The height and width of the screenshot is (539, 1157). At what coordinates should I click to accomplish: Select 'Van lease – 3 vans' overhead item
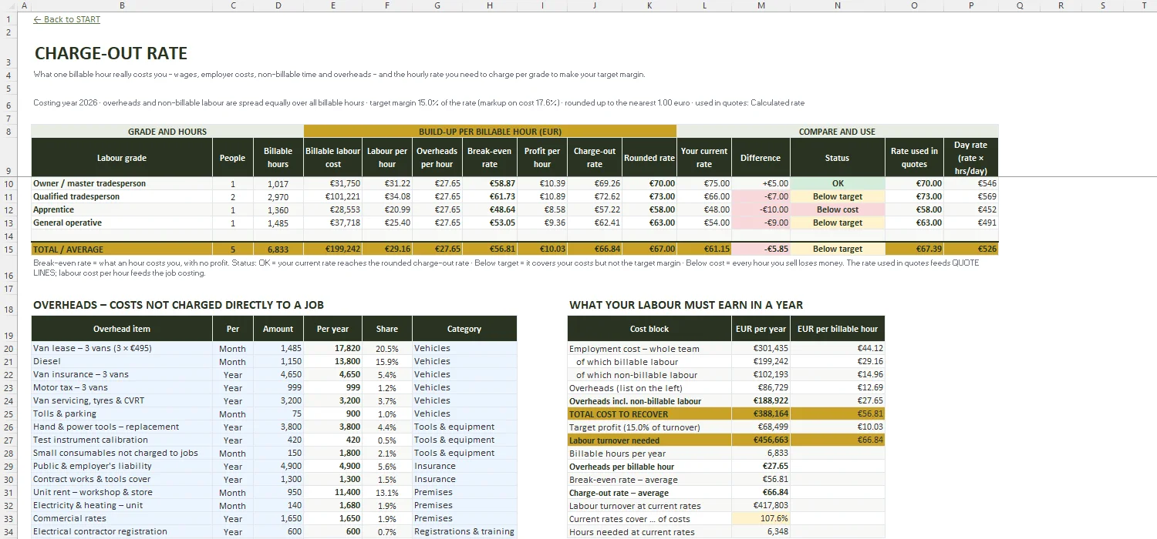point(122,348)
